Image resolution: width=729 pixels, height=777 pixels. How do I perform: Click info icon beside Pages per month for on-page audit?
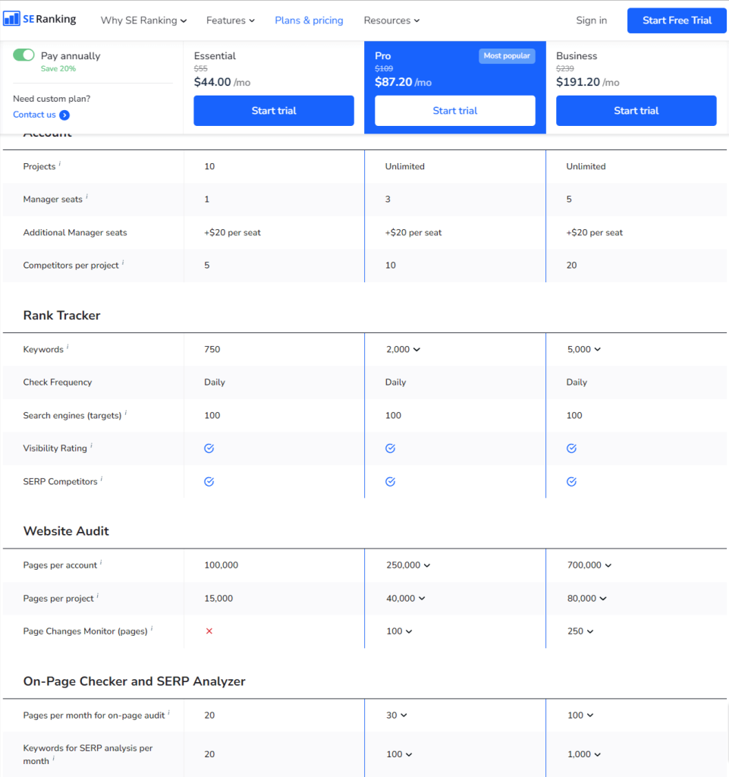tap(169, 712)
